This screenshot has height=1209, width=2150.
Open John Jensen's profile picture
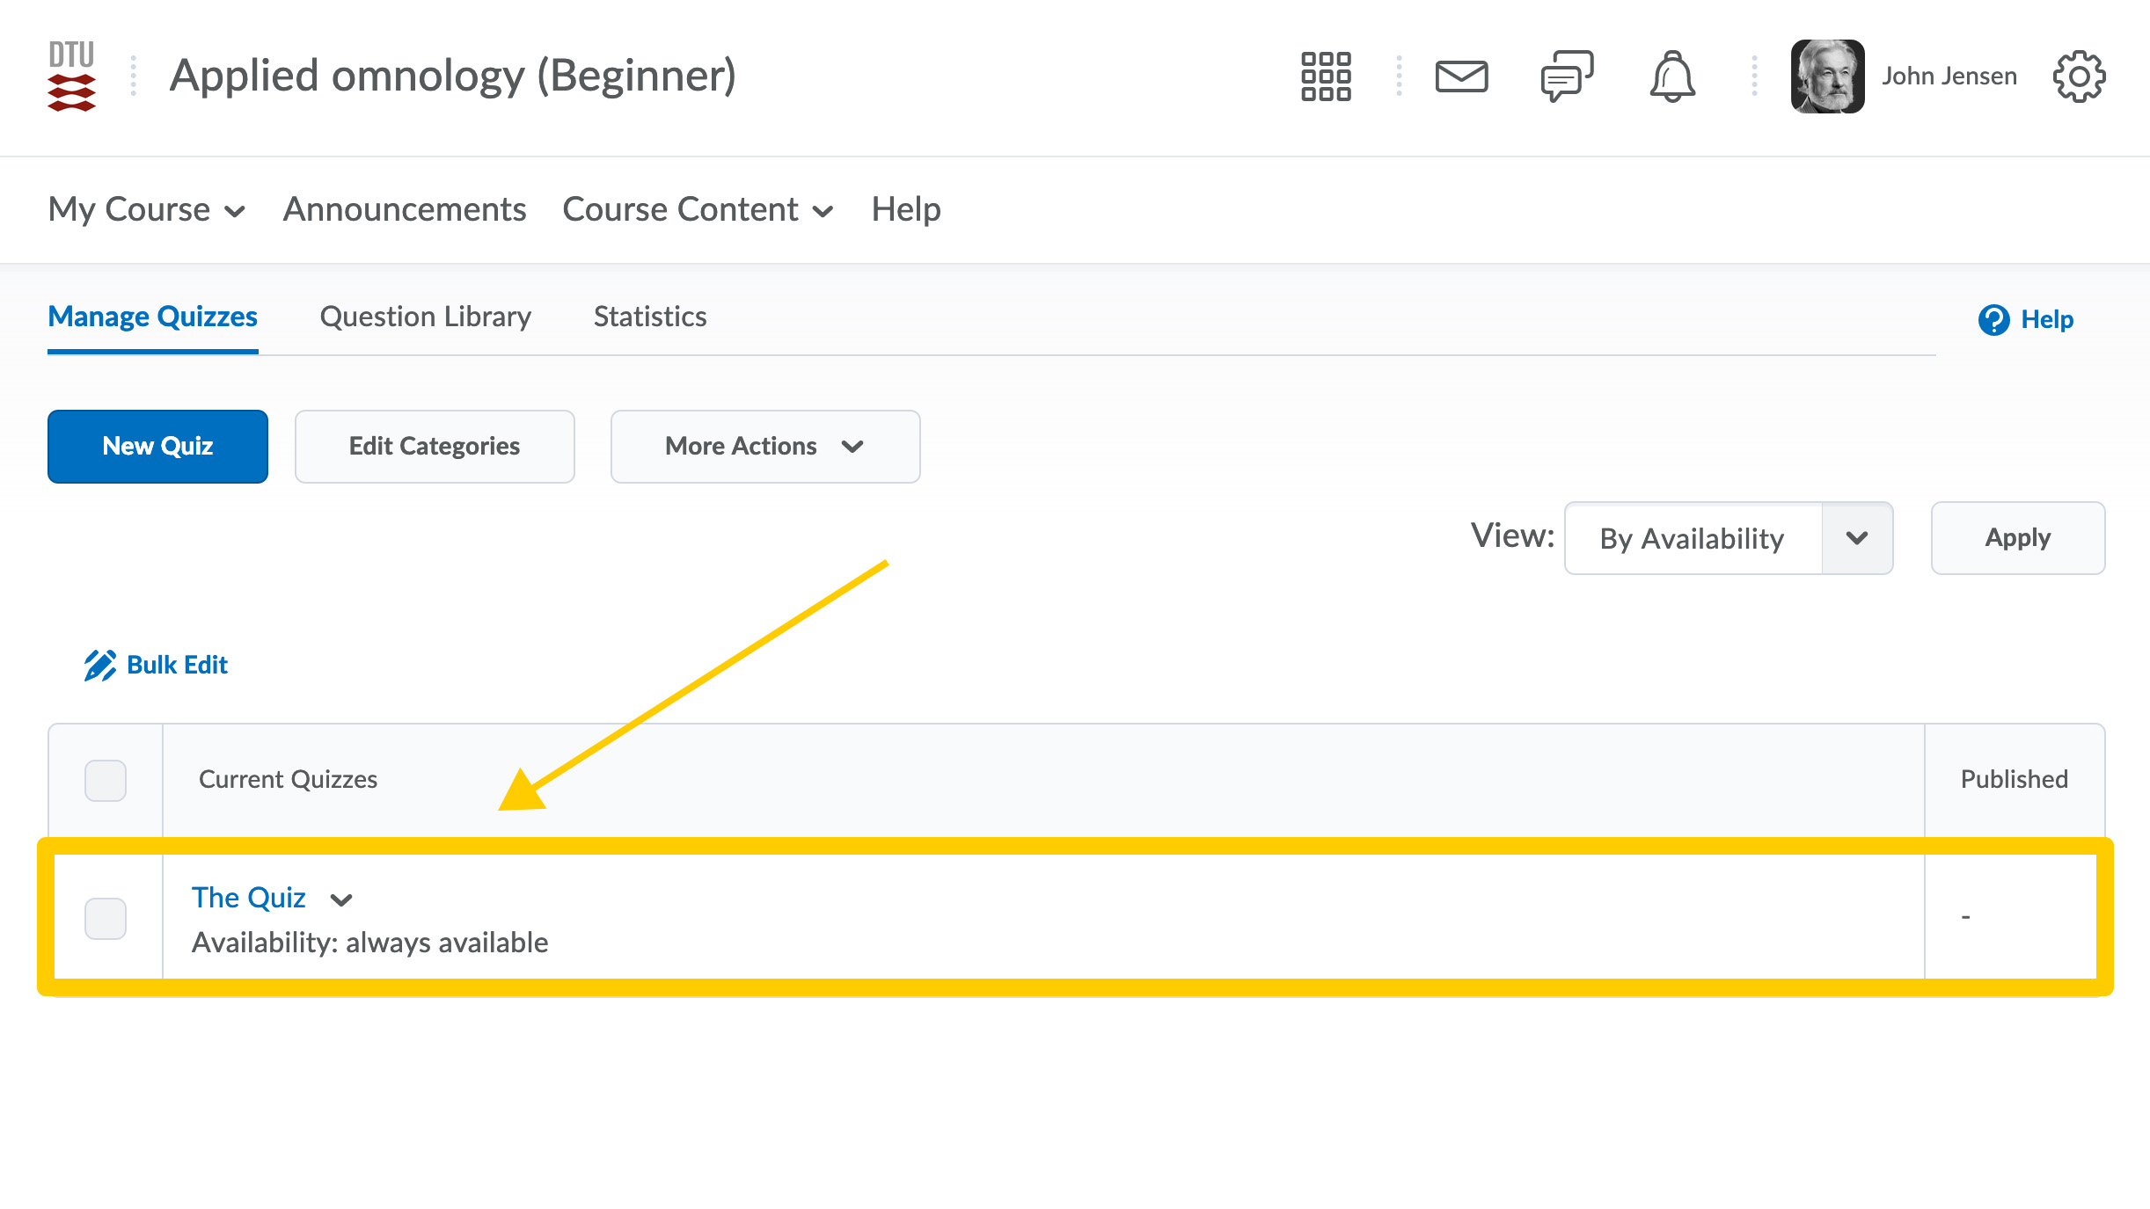point(1827,76)
